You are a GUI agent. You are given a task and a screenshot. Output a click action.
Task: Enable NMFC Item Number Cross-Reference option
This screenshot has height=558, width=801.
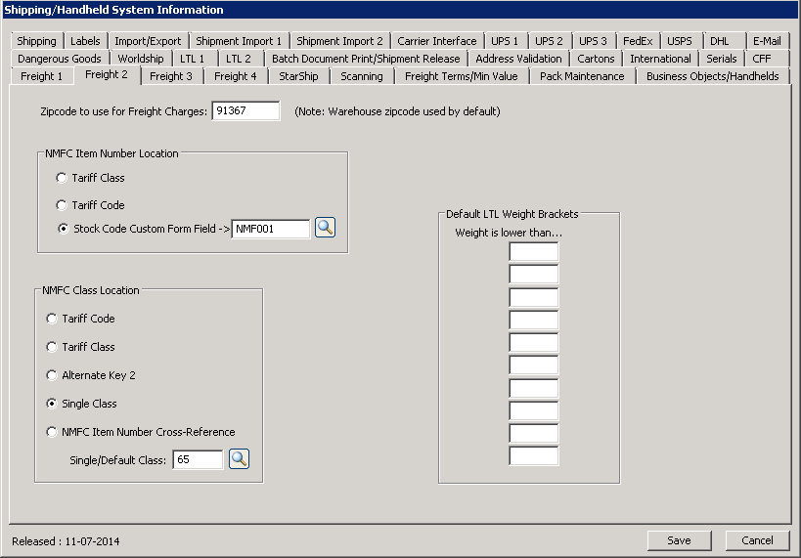coord(53,432)
